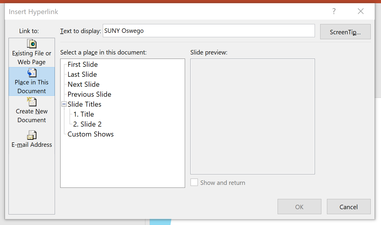381x225 pixels.
Task: Choose the Place in This Document icon
Action: click(x=32, y=73)
